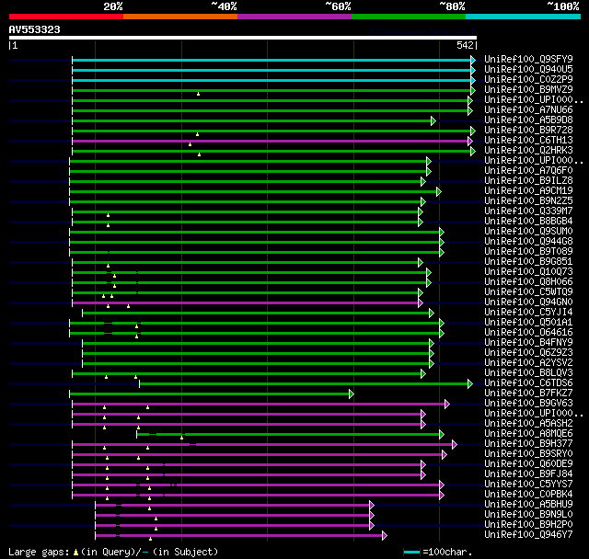Click the red 20% identity legend segment
This screenshot has width=589, height=559.
click(66, 17)
